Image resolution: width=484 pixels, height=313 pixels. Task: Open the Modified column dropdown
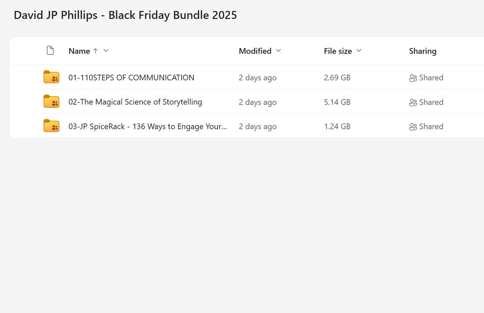click(x=279, y=51)
